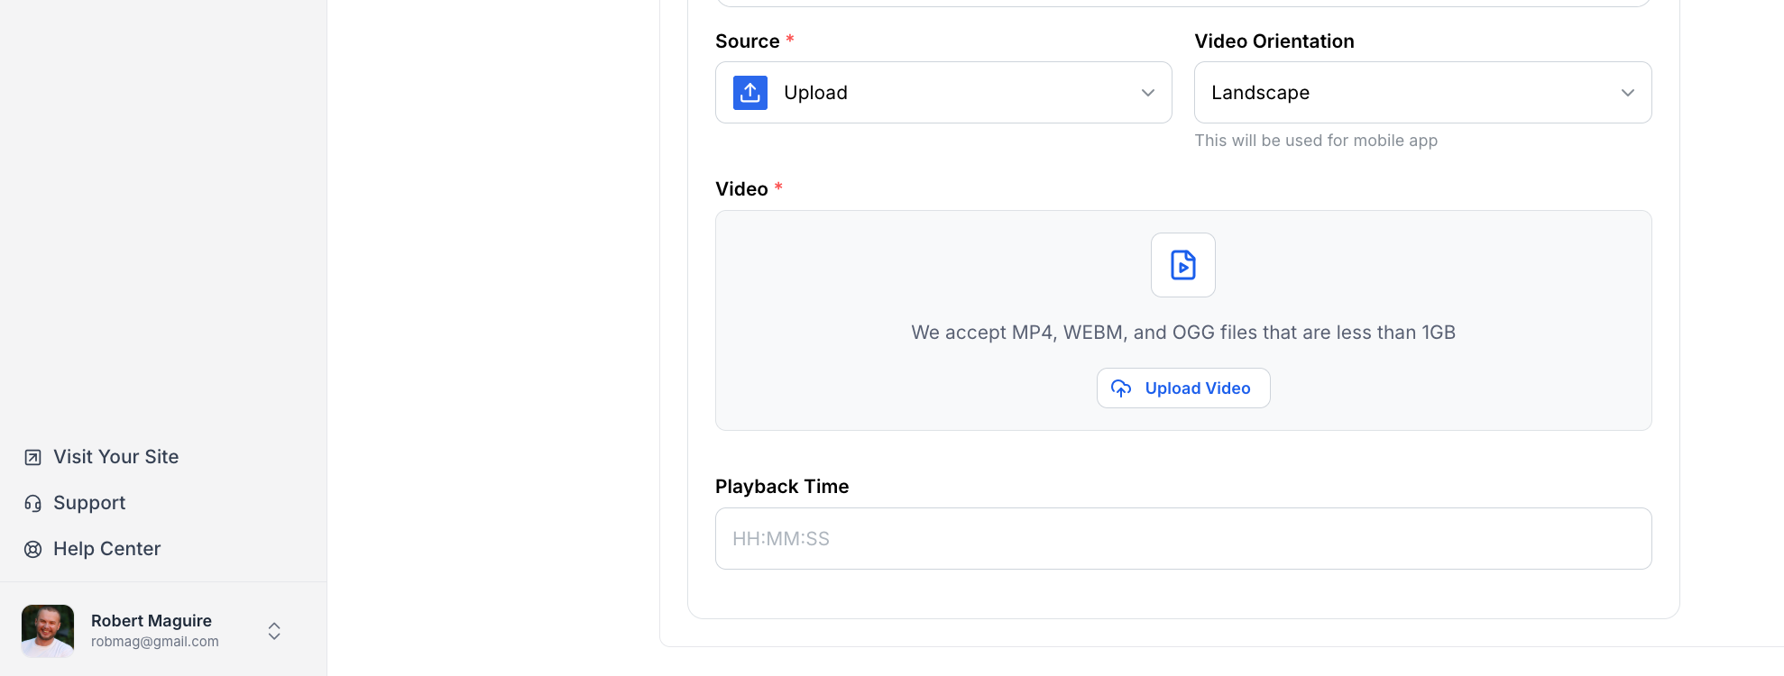Focus the Playback Time HH:MM:SS field

(1182, 539)
